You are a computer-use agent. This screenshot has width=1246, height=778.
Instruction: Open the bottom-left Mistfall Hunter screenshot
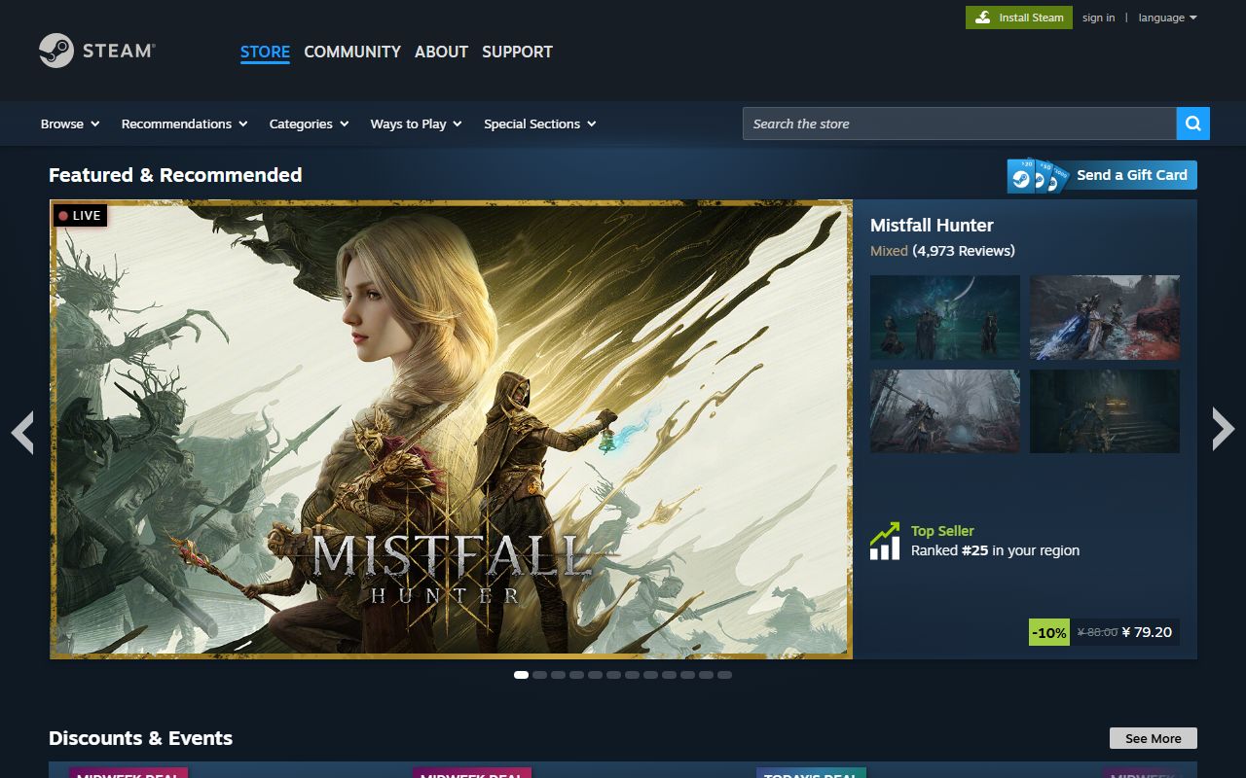tap(944, 410)
